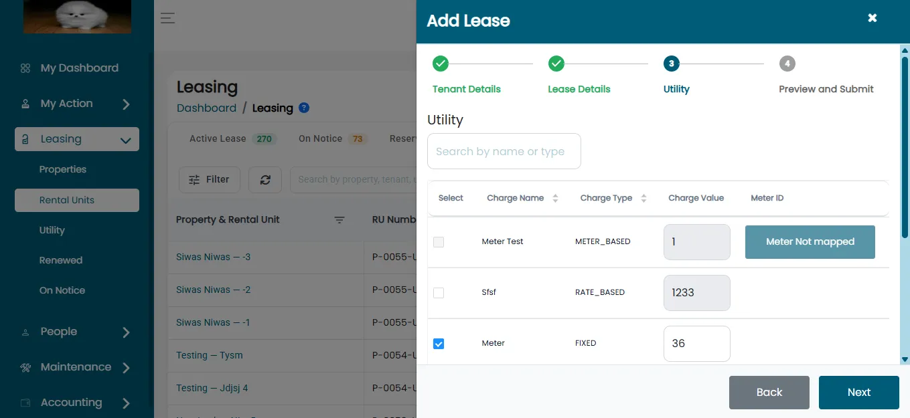Open the Properties submenu item

coord(63,169)
